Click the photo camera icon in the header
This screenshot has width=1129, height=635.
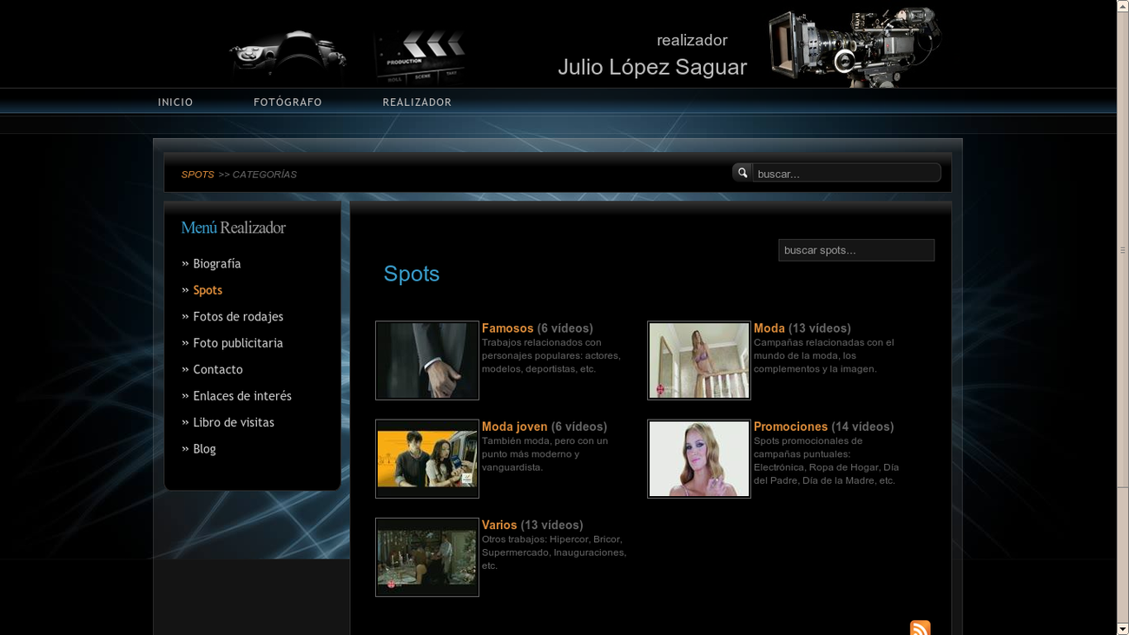point(287,54)
